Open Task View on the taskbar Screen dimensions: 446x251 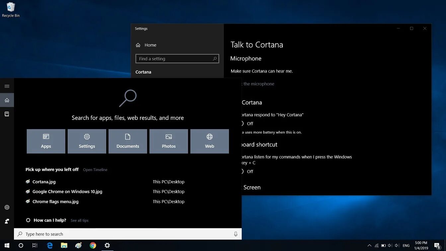tap(35, 245)
